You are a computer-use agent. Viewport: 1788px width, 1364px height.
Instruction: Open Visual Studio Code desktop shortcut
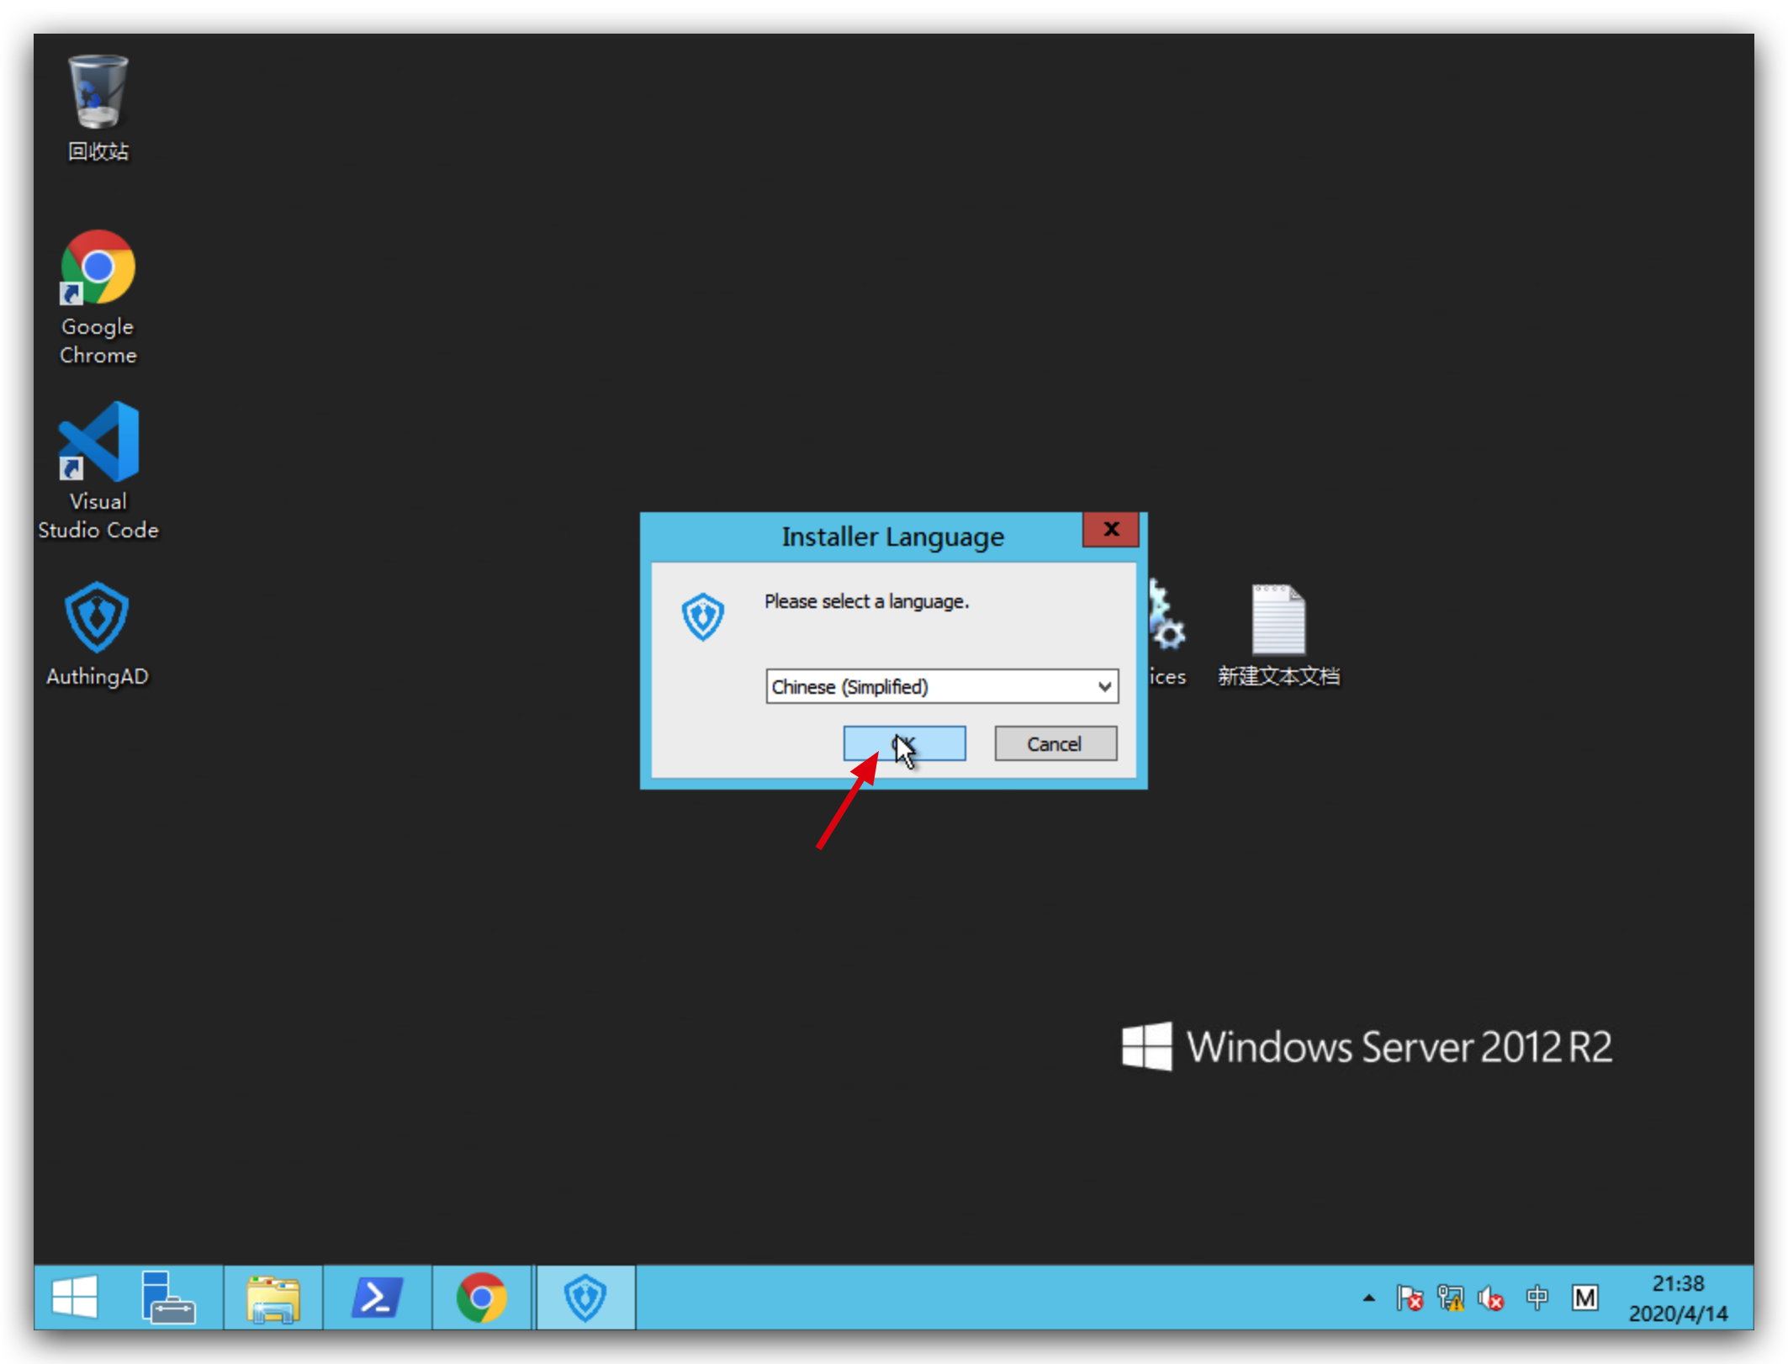(98, 443)
